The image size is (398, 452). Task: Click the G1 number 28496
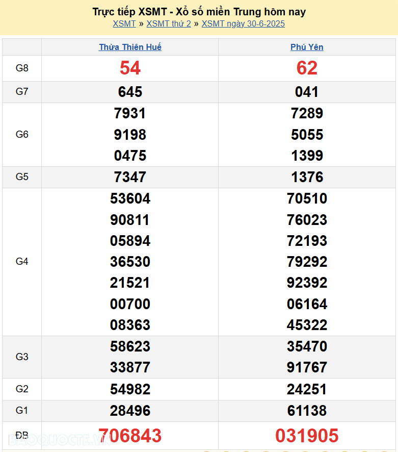(130, 411)
